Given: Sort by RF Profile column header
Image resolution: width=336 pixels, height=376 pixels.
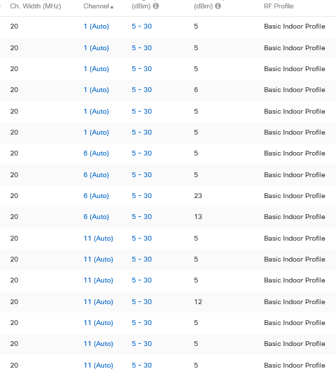Looking at the screenshot, I should (279, 6).
